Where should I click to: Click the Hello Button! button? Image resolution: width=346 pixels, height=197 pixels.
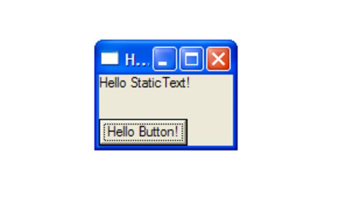[x=143, y=132]
